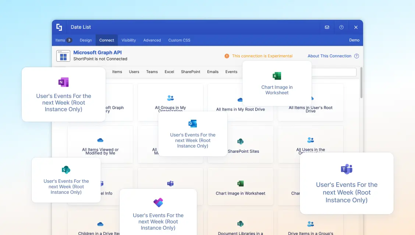
Task: Select the Connect tab
Action: click(x=107, y=40)
